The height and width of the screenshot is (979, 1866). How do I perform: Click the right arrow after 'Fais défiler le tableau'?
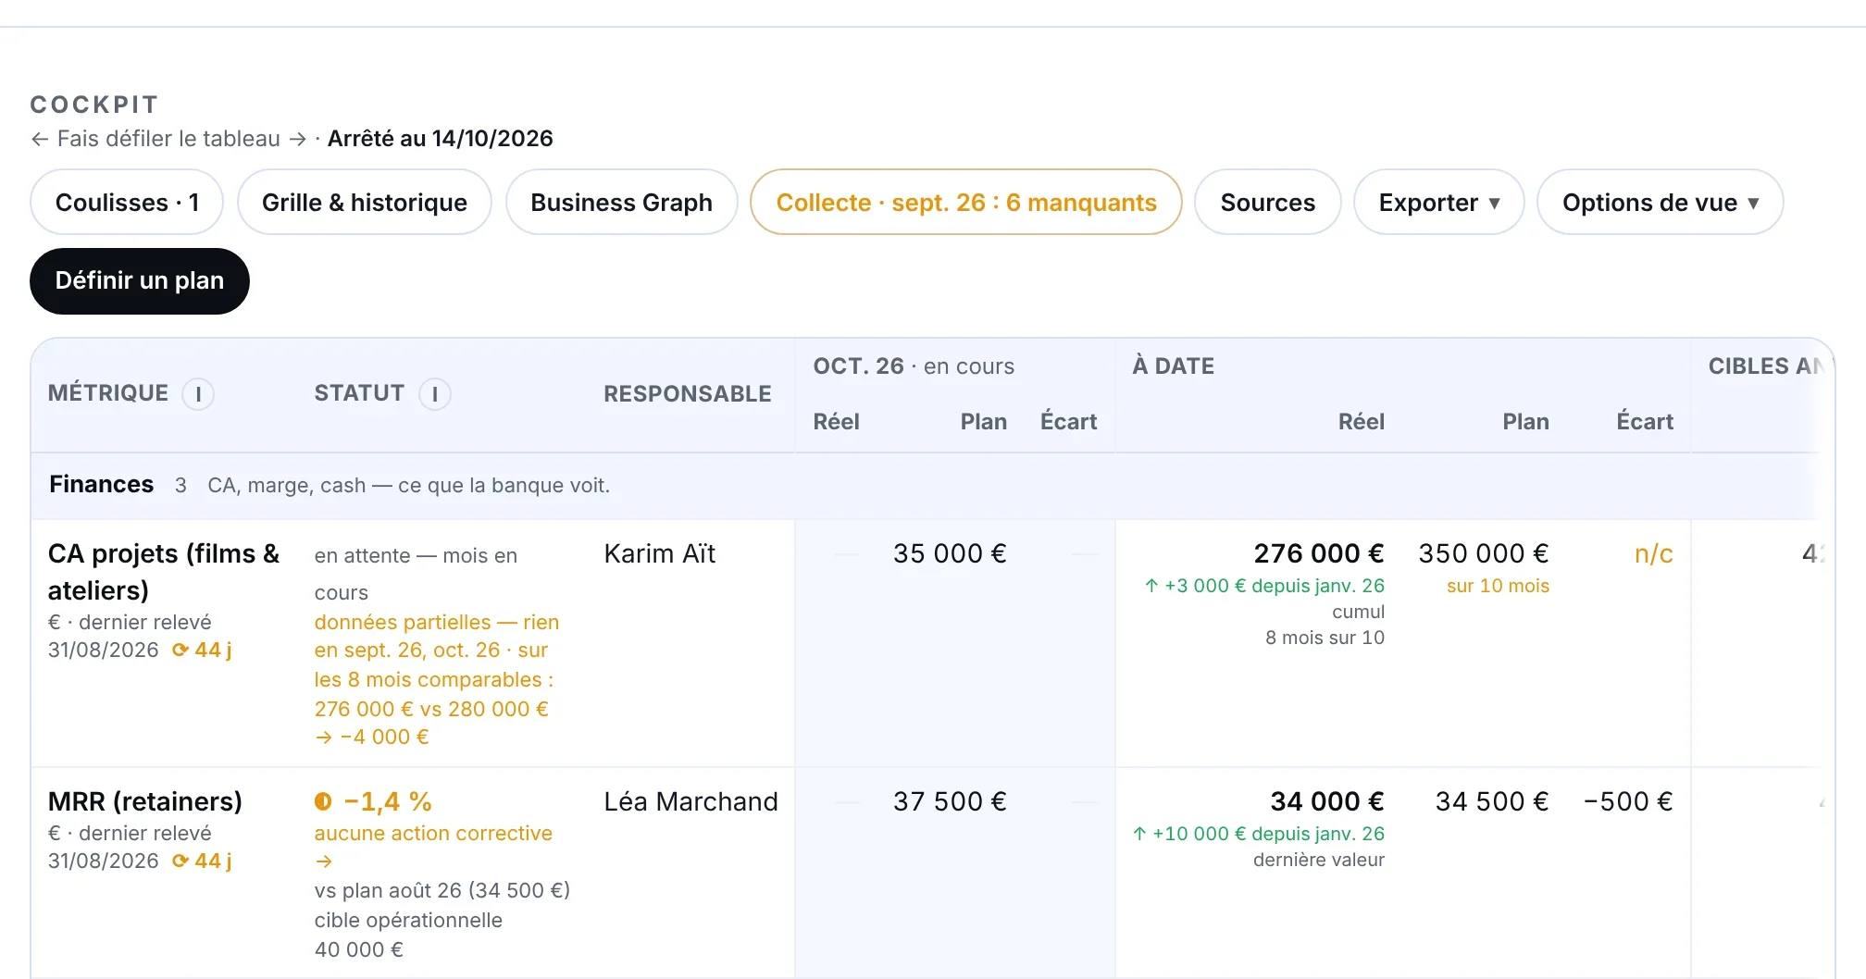297,139
